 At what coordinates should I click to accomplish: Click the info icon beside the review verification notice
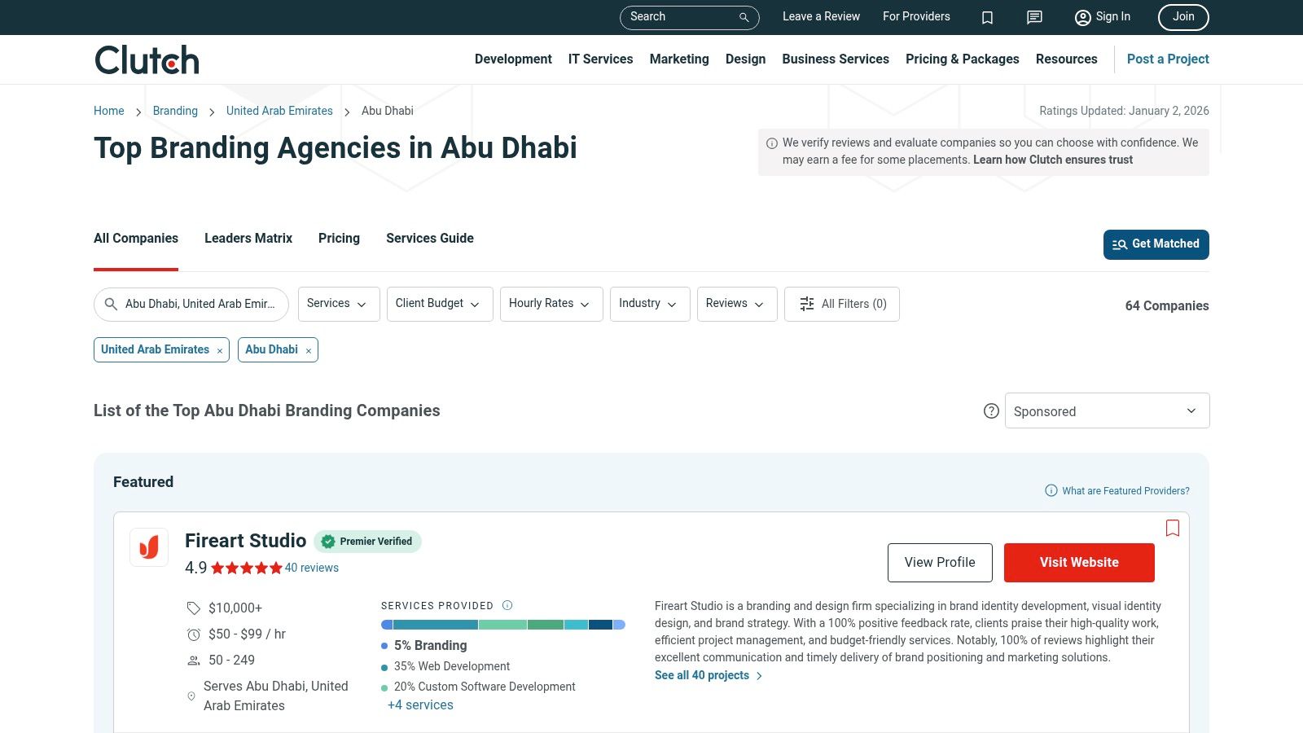(x=770, y=142)
